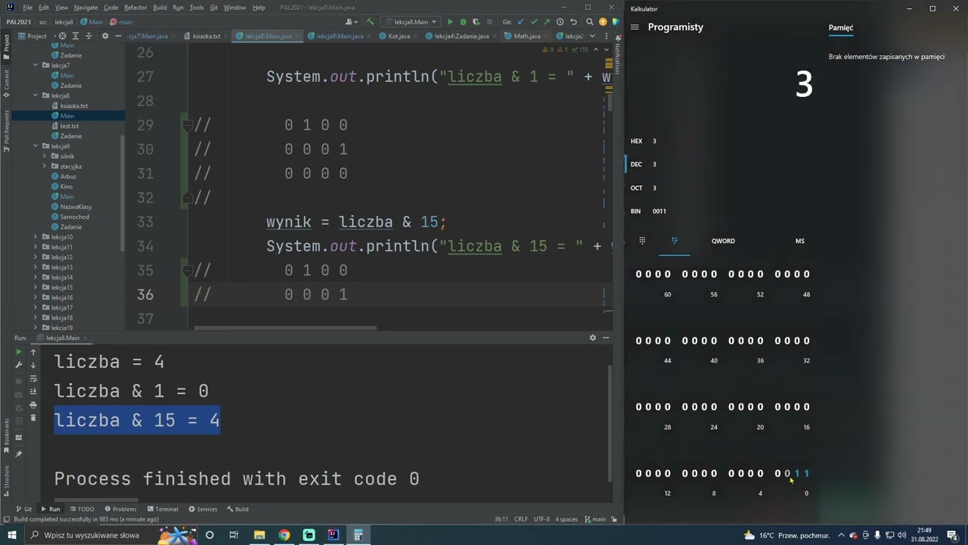
Task: Select opened file locate icon in Project panel
Action: pyautogui.click(x=62, y=36)
